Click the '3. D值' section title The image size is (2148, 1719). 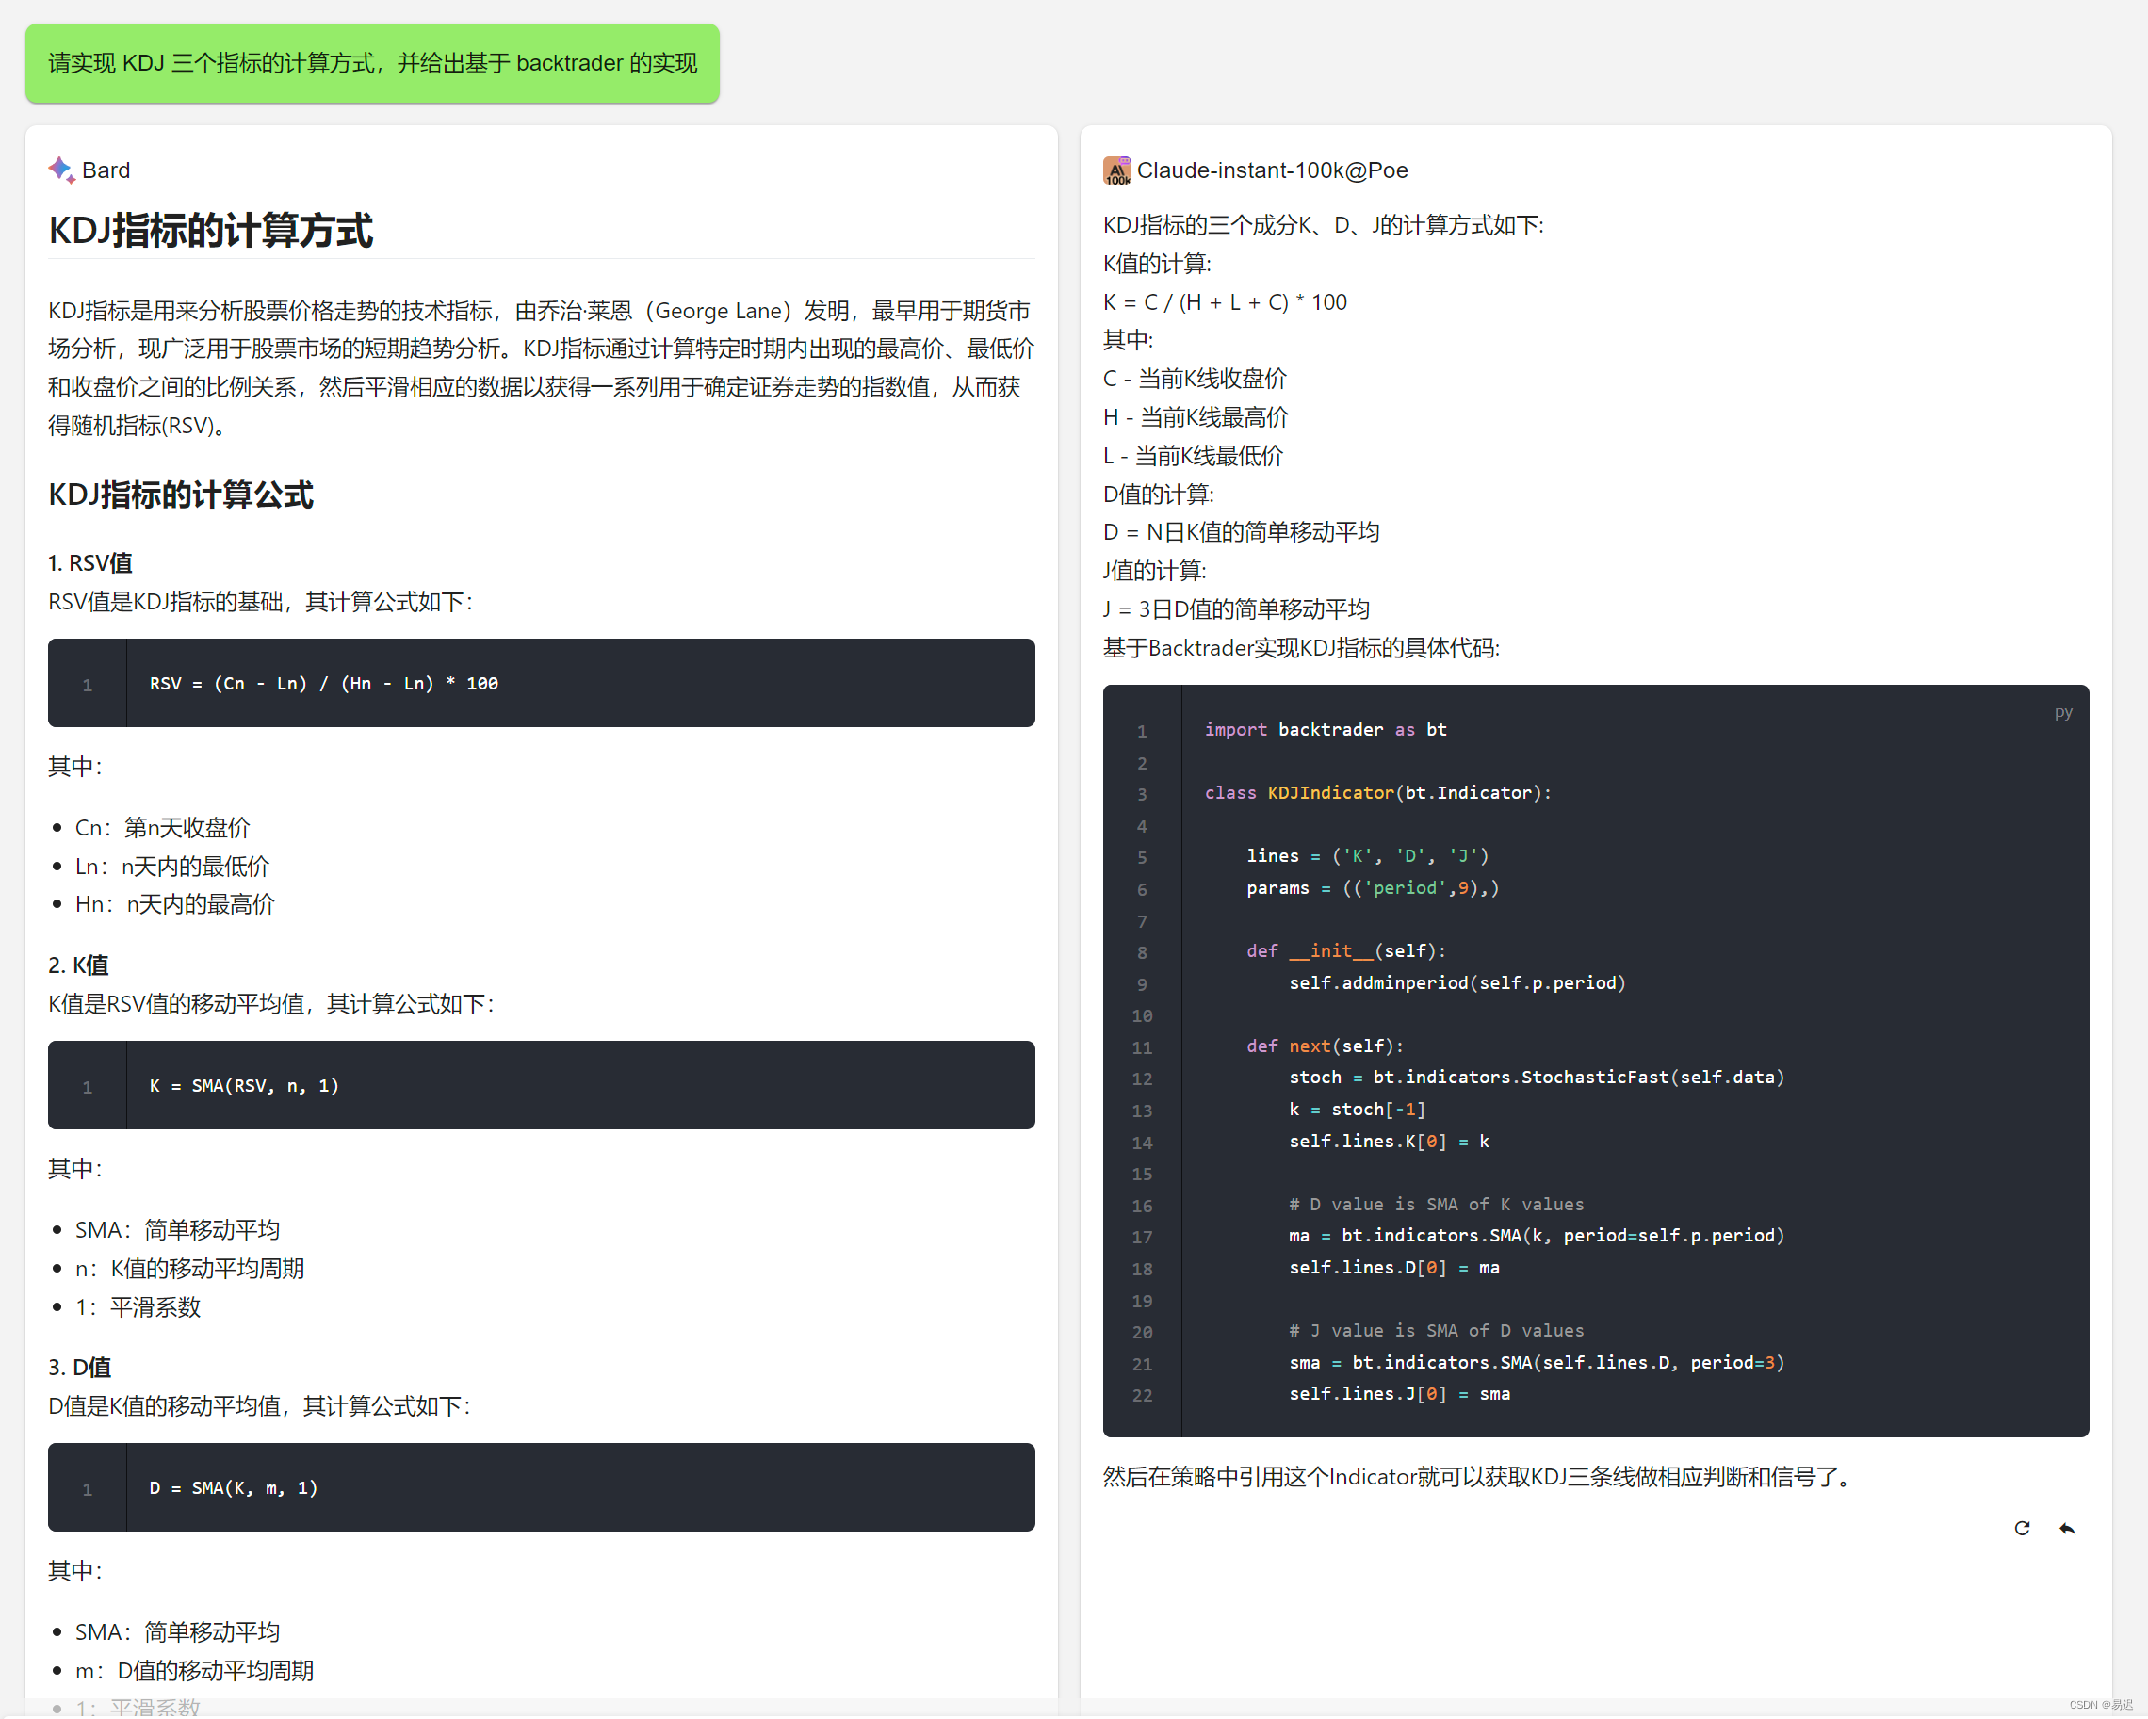[80, 1368]
